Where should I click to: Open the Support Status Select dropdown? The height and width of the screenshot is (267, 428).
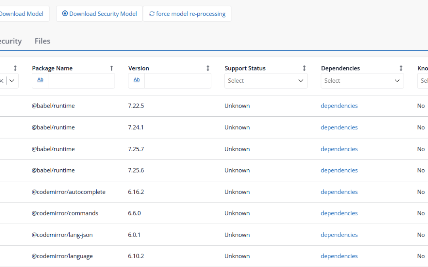(266, 81)
